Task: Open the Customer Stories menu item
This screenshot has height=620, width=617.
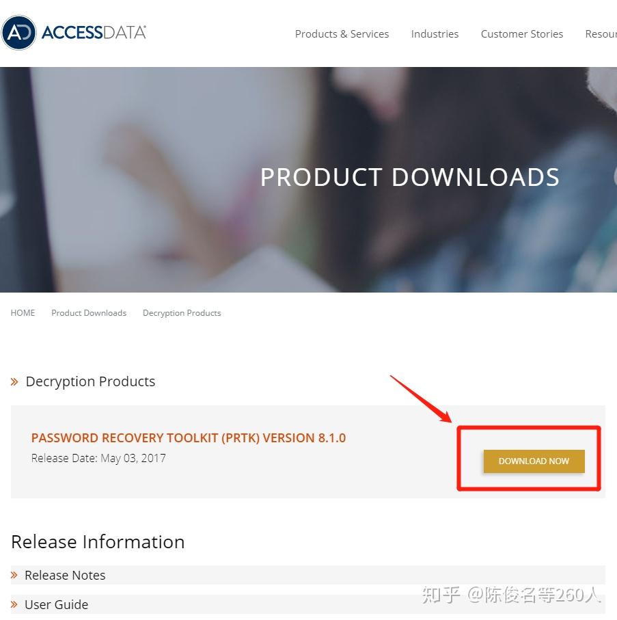Action: (522, 34)
